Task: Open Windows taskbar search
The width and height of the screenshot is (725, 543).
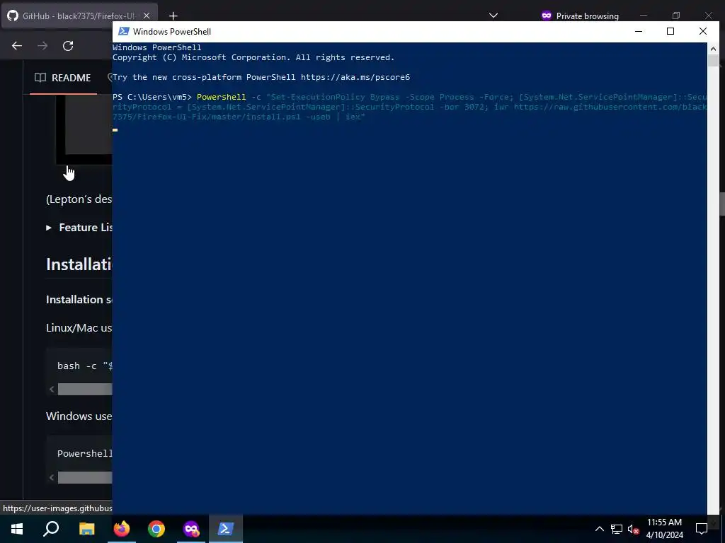Action: coord(51,529)
